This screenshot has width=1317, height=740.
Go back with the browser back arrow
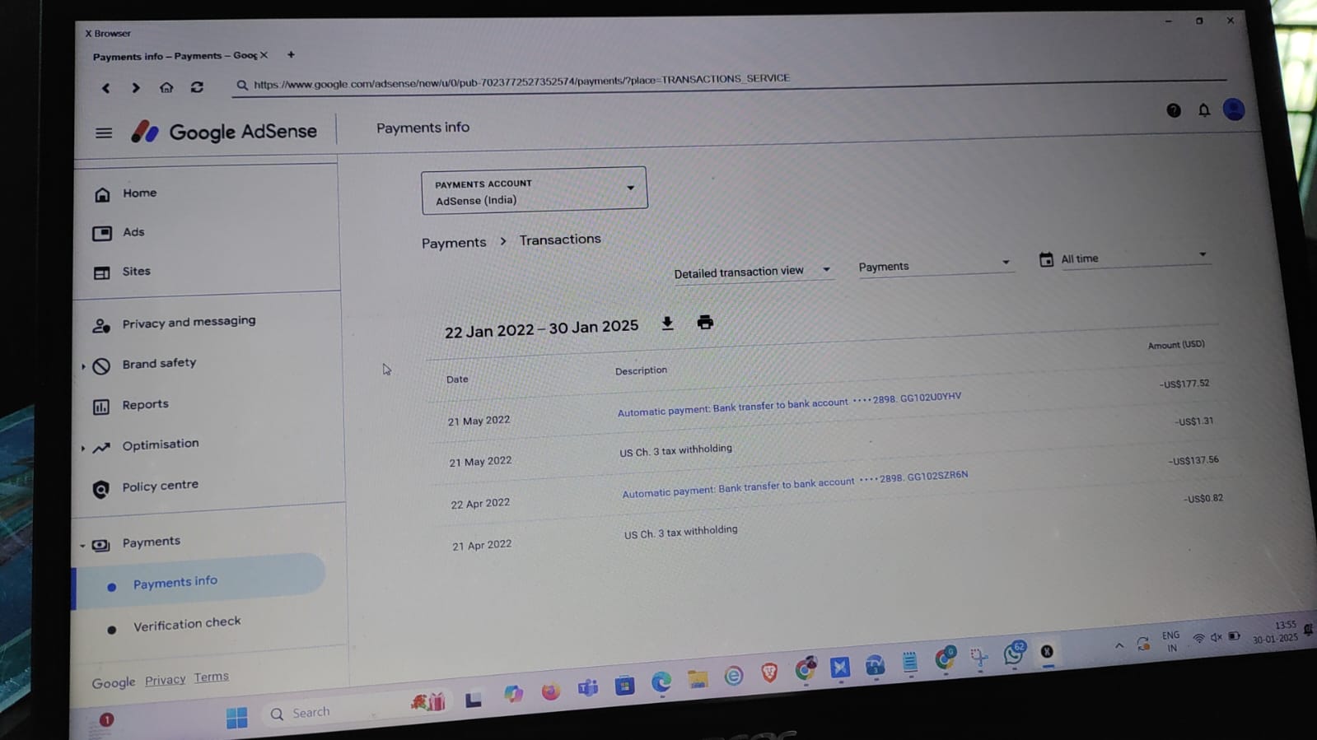[x=105, y=88]
